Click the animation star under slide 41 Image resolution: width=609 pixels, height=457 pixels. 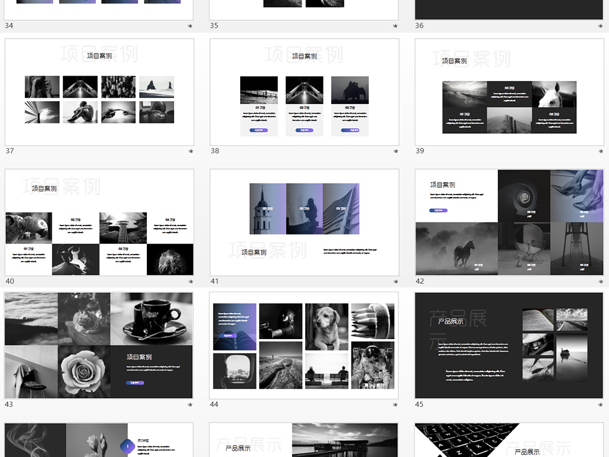395,282
